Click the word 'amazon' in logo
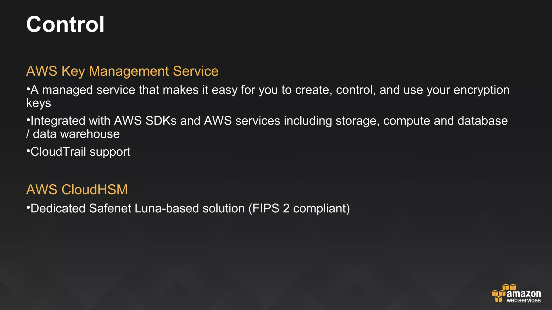Image resolution: width=552 pixels, height=310 pixels. tap(524, 293)
